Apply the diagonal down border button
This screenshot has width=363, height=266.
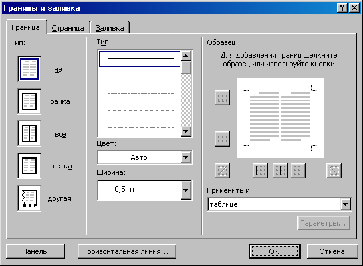coord(334,171)
